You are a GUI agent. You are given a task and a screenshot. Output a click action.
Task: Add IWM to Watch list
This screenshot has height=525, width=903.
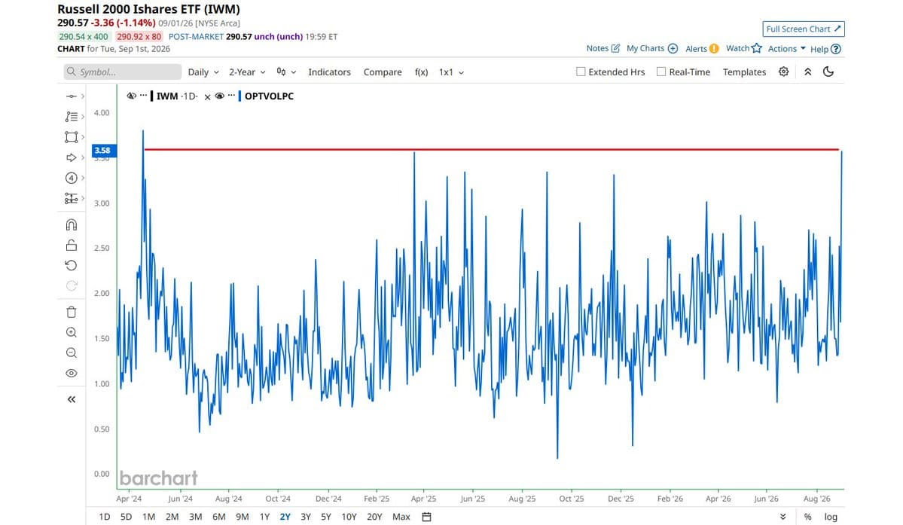click(x=743, y=48)
